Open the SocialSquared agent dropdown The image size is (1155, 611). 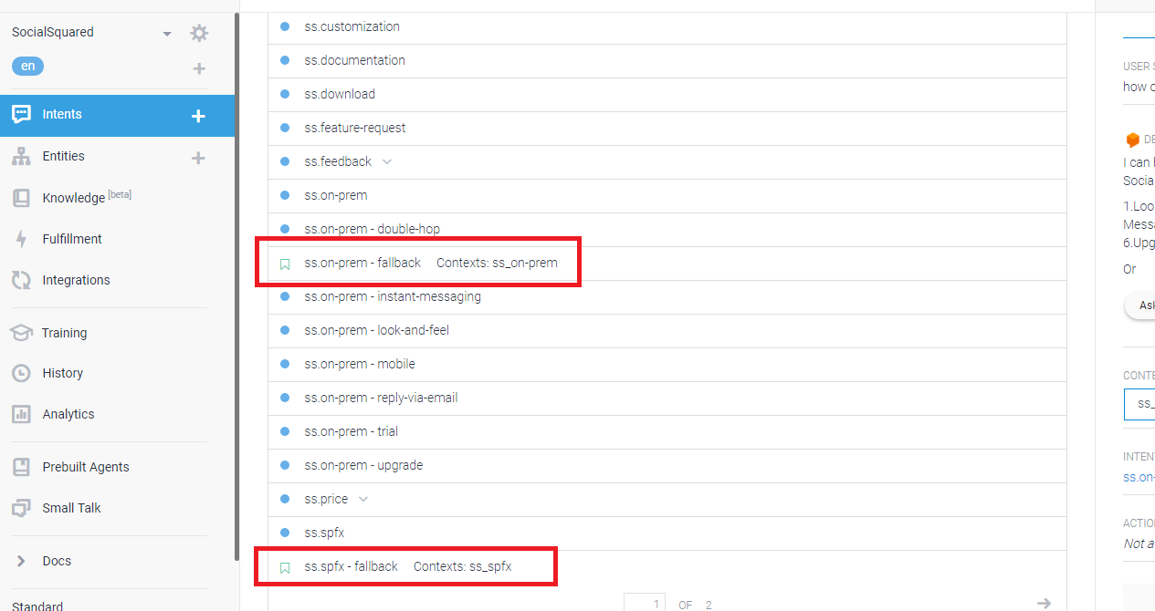[166, 34]
